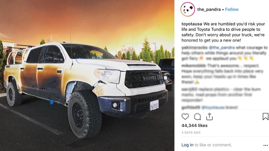269x151 pixels.
Task: Click the @toyotausa mention in last comment
Action: (x=213, y=107)
